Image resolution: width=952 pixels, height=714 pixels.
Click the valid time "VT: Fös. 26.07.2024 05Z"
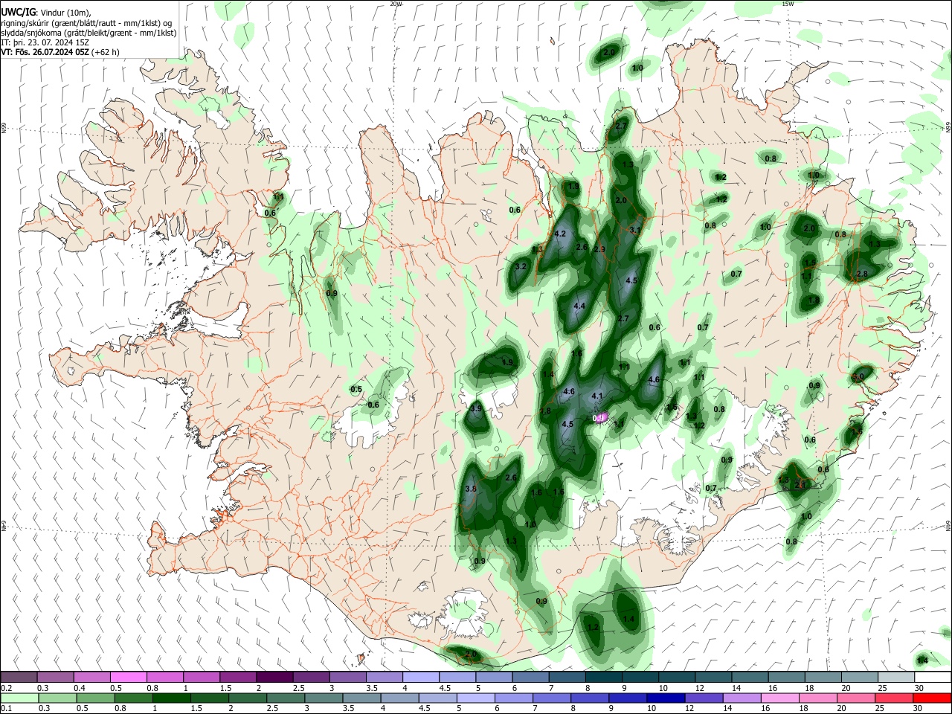[45, 52]
